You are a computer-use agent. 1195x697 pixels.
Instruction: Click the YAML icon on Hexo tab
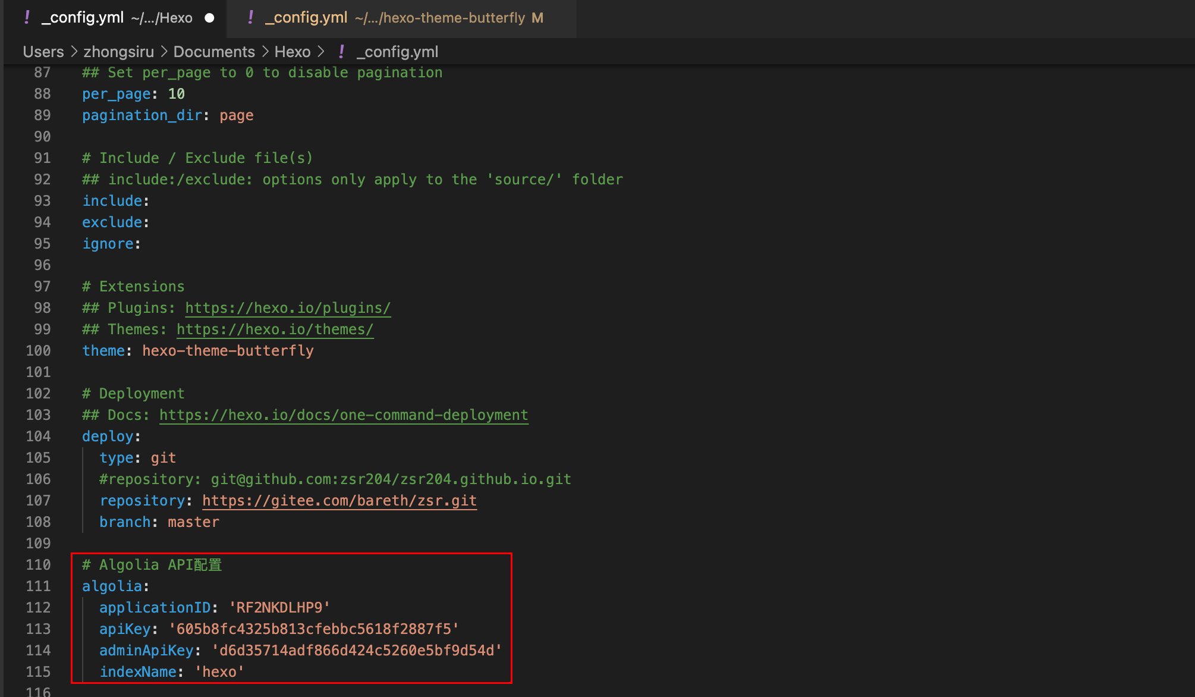pyautogui.click(x=27, y=18)
